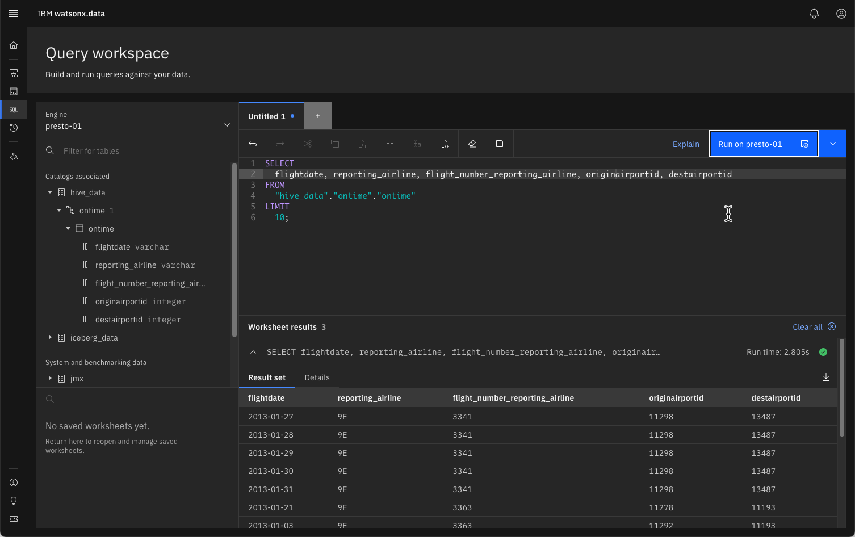Collapse the hive_data catalog
855x537 pixels.
50,192
